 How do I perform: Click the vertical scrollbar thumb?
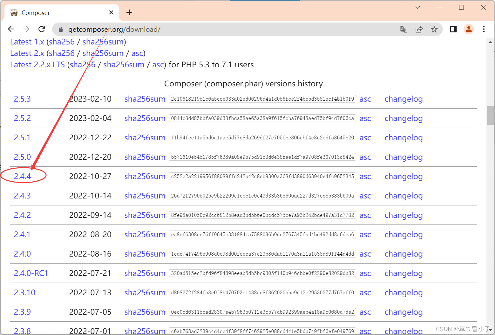tap(491, 115)
